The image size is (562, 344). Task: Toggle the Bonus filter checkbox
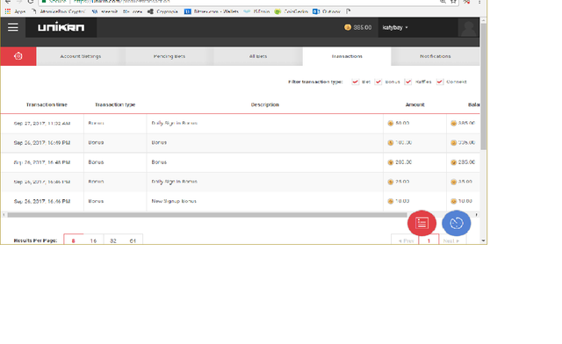(378, 82)
